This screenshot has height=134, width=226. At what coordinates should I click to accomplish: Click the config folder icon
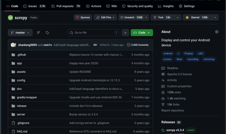click(13, 80)
